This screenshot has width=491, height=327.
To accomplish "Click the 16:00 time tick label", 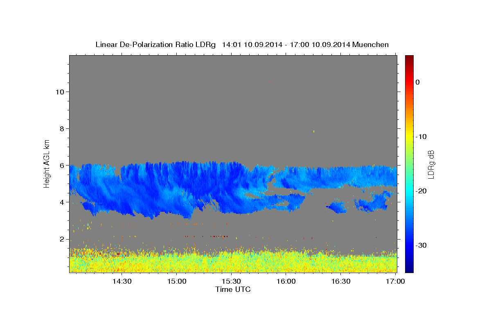I will point(286,281).
